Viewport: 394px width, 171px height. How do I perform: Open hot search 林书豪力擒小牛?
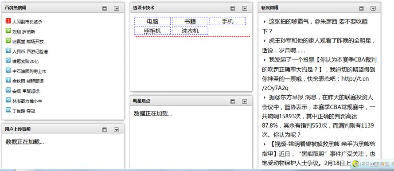coord(27,101)
